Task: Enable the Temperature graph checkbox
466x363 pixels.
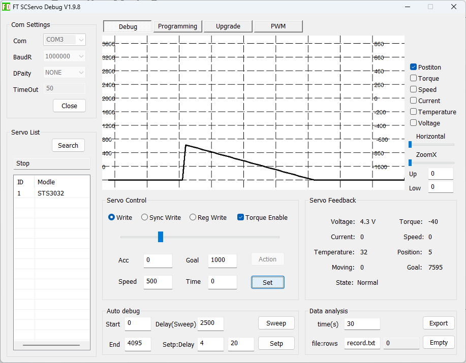Action: 413,112
